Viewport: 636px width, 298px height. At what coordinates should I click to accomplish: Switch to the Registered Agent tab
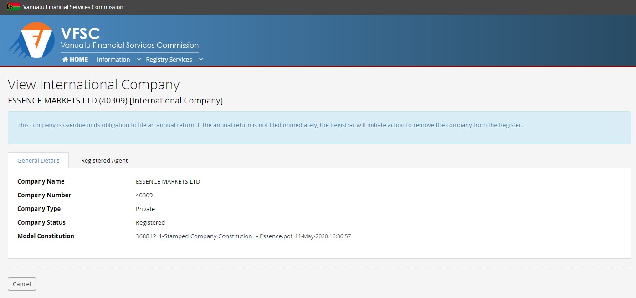(104, 160)
